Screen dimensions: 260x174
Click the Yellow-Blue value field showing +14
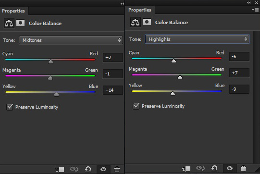pyautogui.click(x=113, y=90)
